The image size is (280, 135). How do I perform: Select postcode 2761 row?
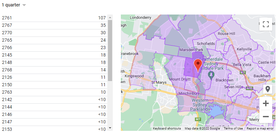pos(55,18)
